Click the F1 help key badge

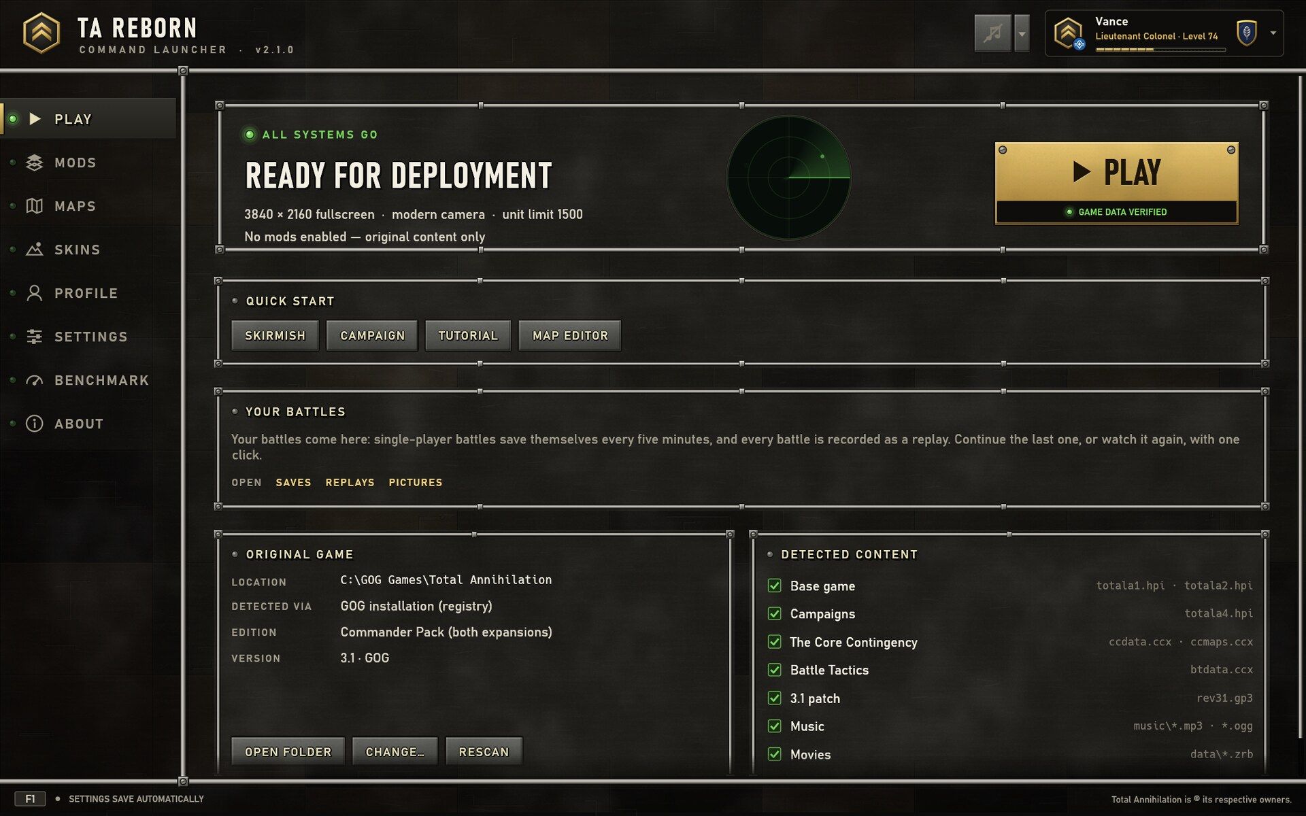click(x=30, y=799)
